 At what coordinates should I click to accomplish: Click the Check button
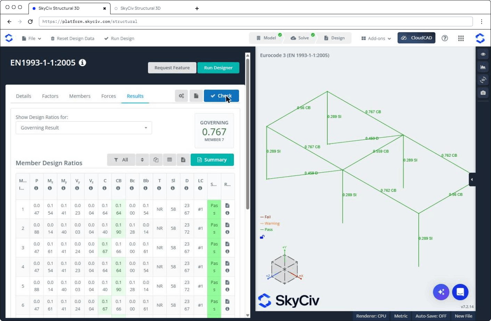[x=221, y=96]
